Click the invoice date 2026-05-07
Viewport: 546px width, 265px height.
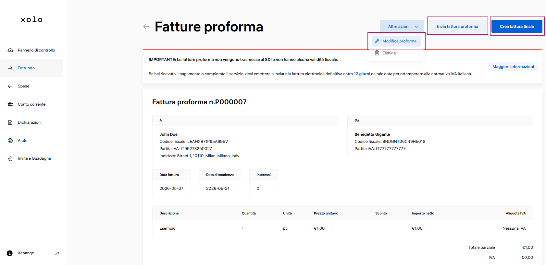click(171, 189)
